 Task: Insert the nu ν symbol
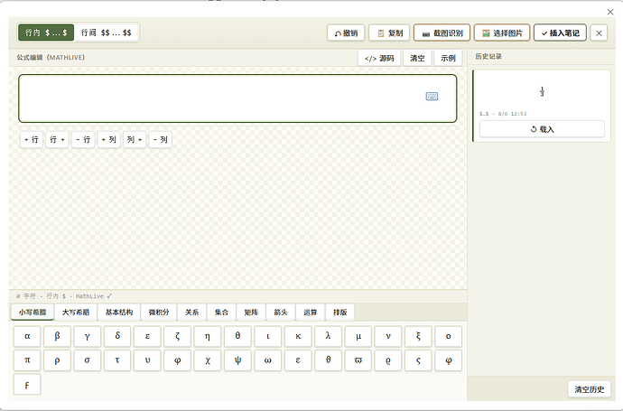[x=388, y=336]
